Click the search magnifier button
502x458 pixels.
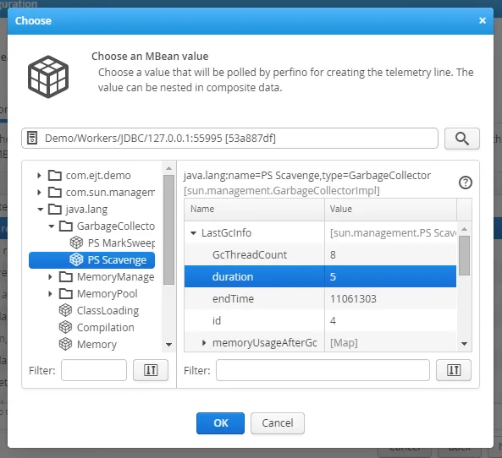pyautogui.click(x=461, y=139)
